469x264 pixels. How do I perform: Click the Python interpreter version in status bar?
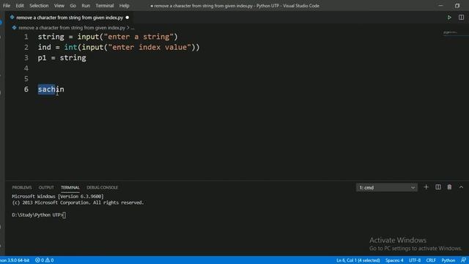pyautogui.click(x=15, y=260)
